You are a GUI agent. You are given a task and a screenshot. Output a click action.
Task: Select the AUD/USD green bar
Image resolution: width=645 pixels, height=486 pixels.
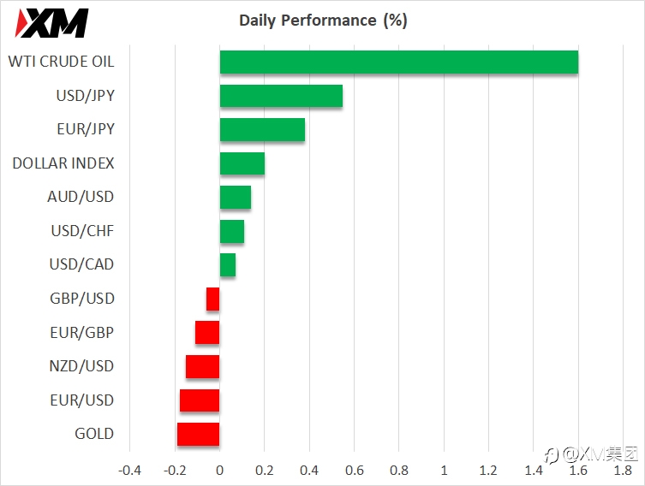(x=236, y=197)
